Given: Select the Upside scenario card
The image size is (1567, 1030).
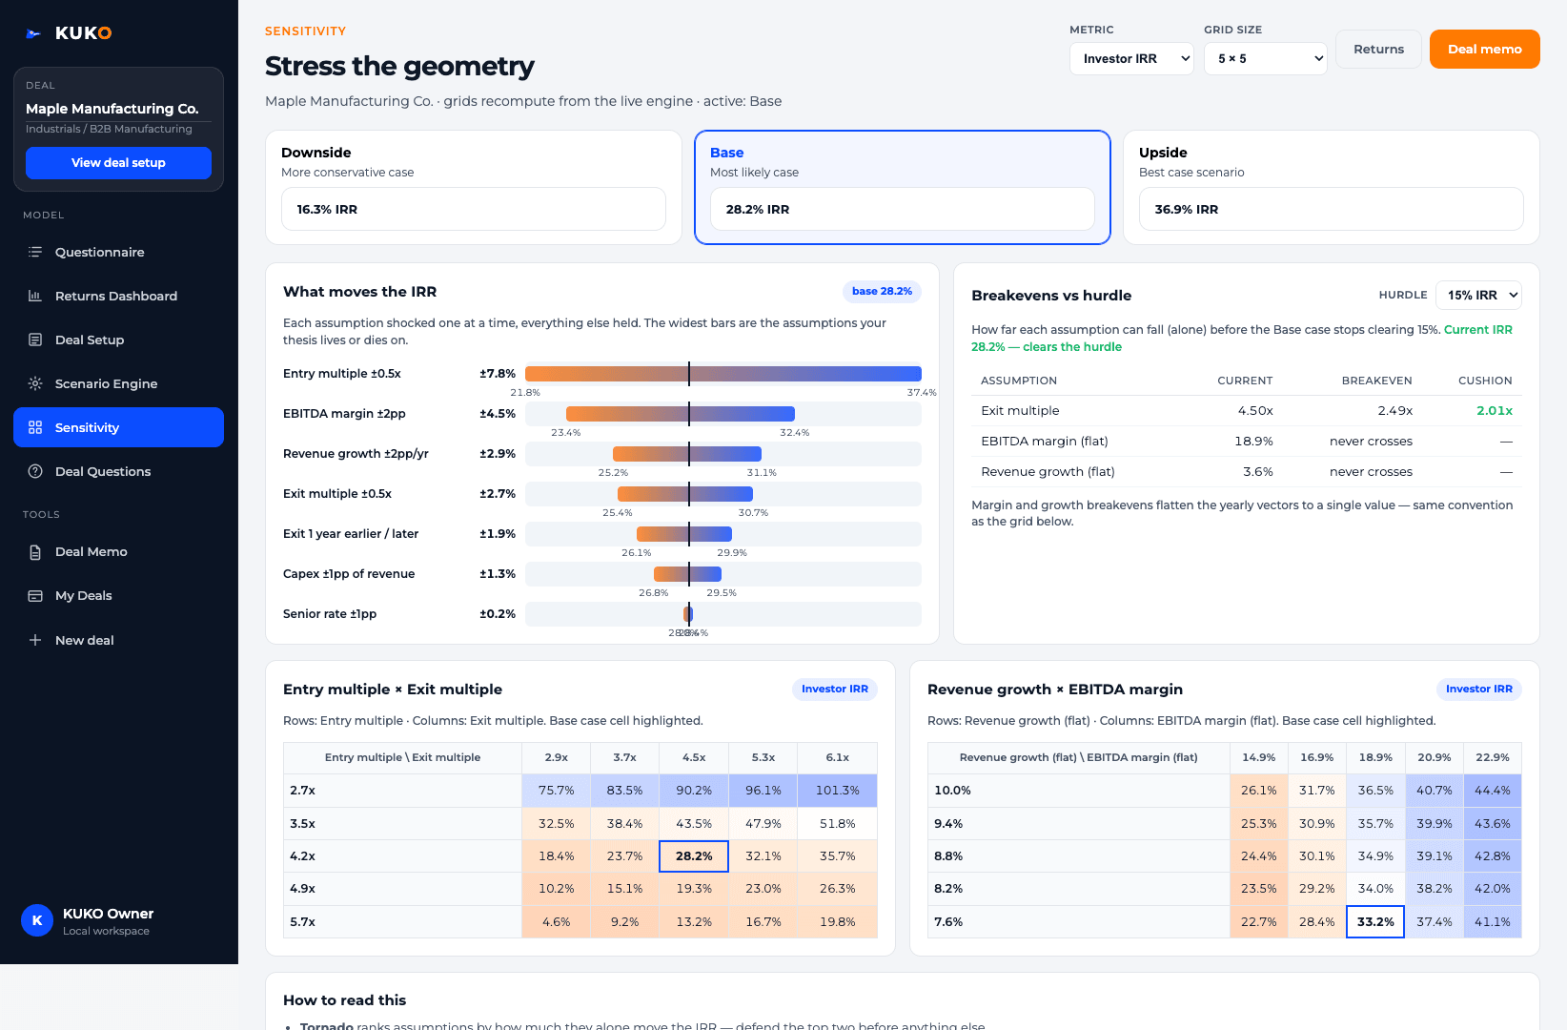Looking at the screenshot, I should click(x=1332, y=188).
